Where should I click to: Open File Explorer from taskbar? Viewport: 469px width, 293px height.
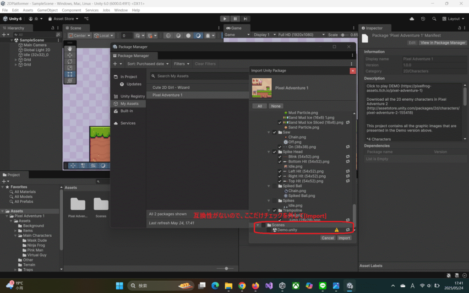[229, 286]
